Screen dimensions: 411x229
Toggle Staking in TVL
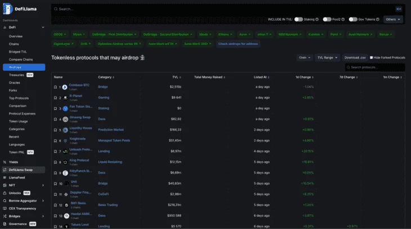pyautogui.click(x=298, y=19)
